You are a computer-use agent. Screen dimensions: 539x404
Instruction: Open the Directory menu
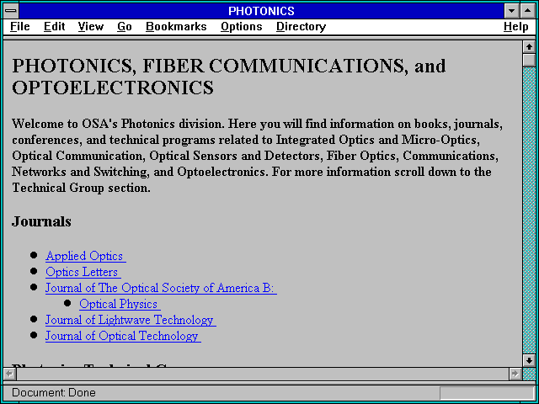pyautogui.click(x=302, y=27)
